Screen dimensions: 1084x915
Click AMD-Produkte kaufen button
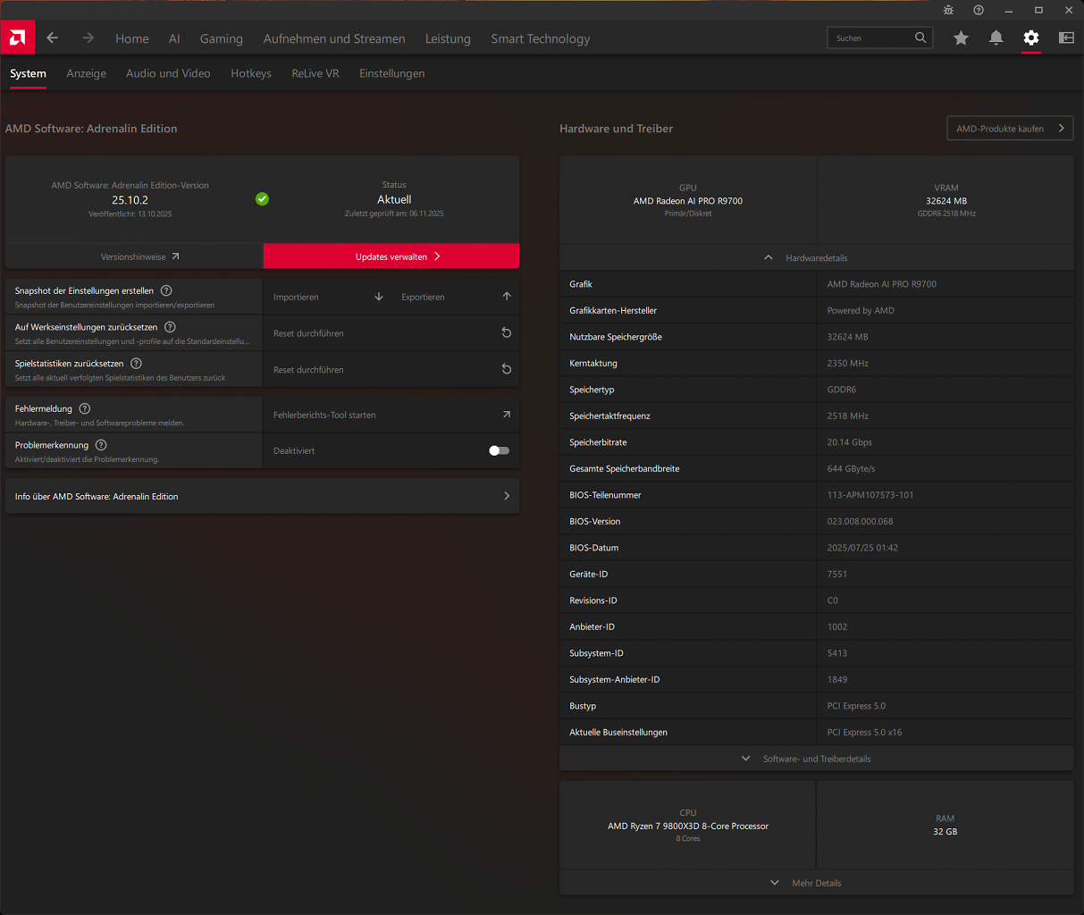[1010, 128]
